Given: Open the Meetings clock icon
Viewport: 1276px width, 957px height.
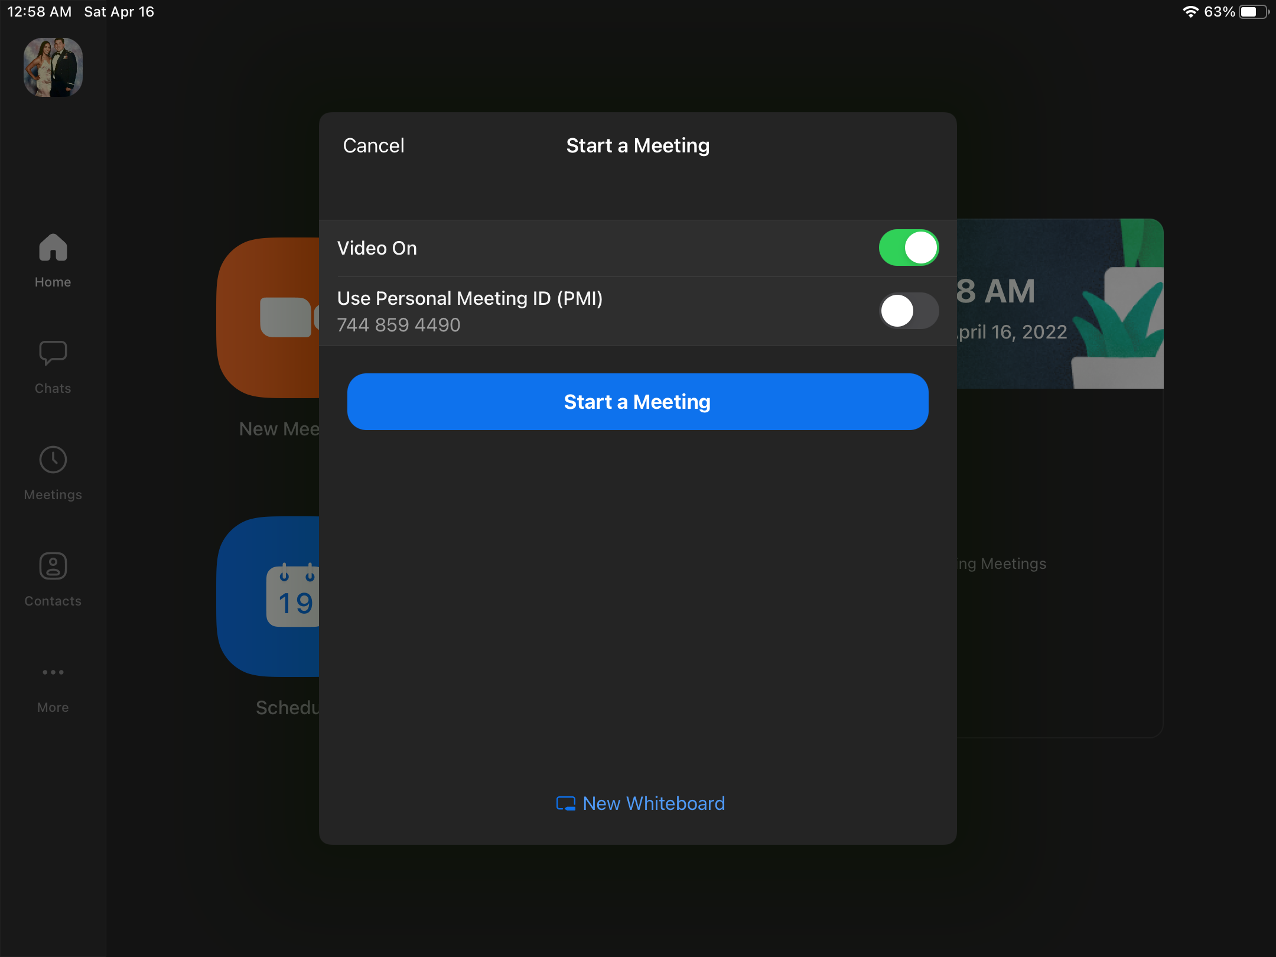Looking at the screenshot, I should (53, 460).
